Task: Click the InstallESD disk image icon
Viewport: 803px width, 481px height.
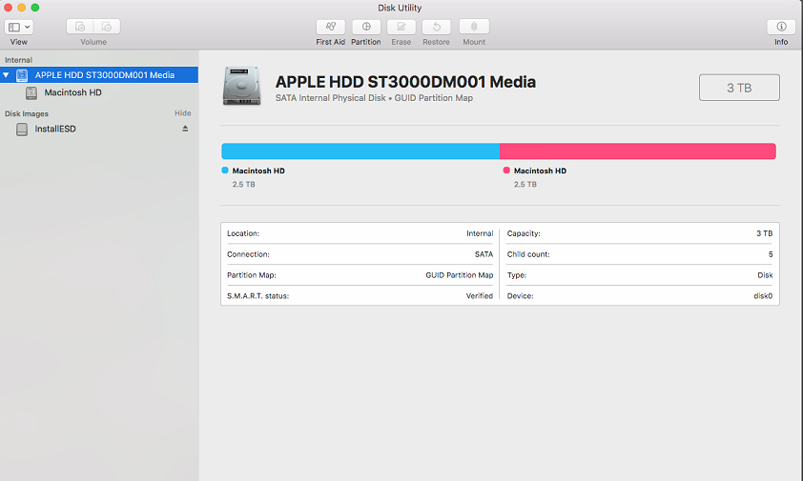Action: pyautogui.click(x=22, y=130)
